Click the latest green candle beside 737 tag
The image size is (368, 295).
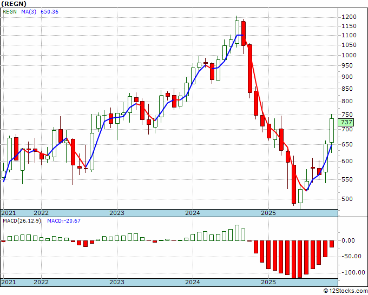click(332, 131)
